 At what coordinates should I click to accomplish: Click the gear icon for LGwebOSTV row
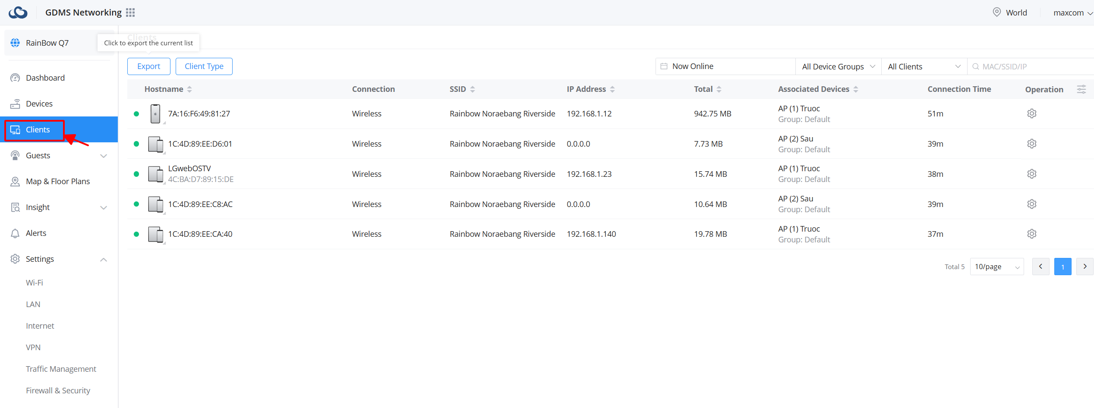point(1031,174)
